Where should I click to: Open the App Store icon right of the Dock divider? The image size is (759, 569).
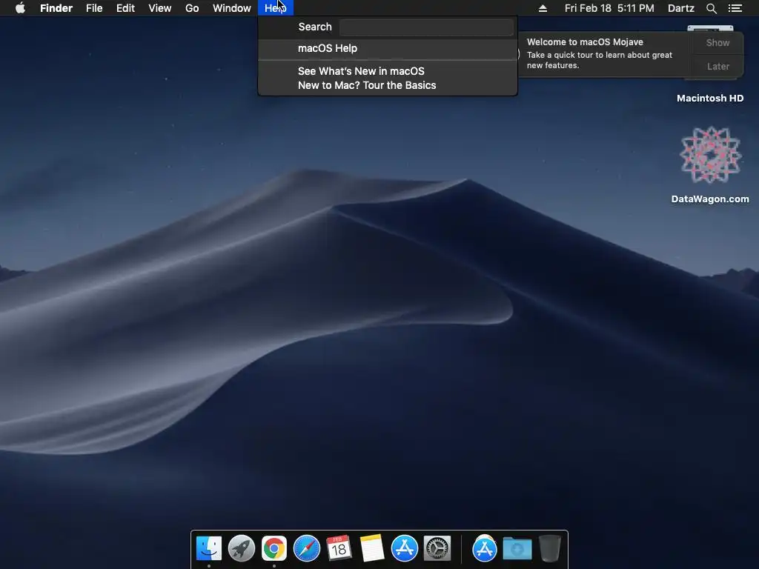[485, 549]
